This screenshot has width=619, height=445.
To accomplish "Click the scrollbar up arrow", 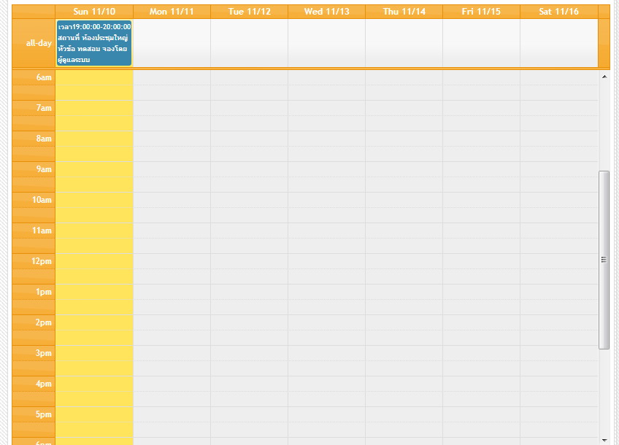I will point(604,77).
